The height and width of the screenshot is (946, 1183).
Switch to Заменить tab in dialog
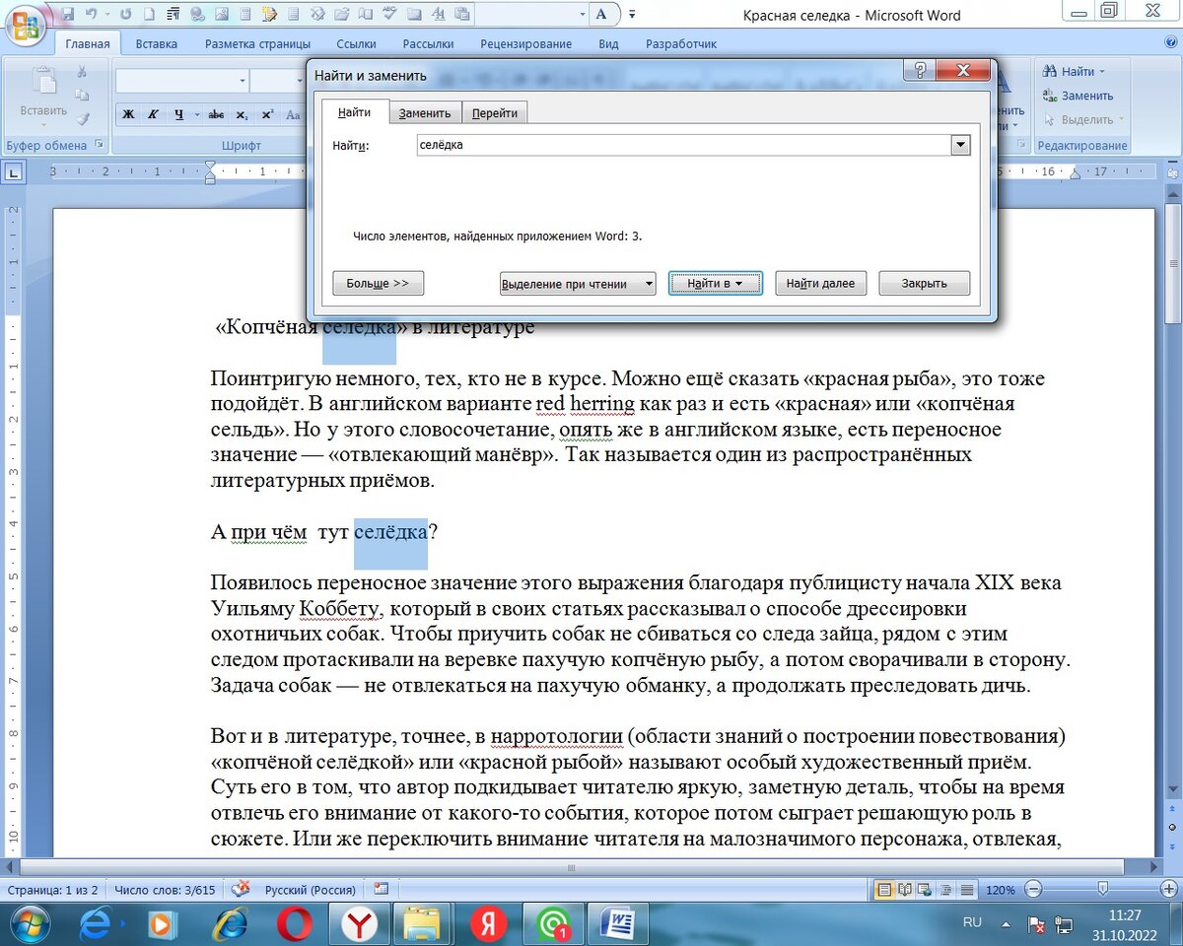pyautogui.click(x=425, y=113)
